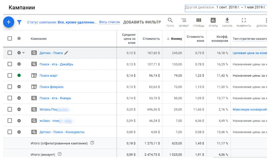Click paused status icon for Детокс - Поиск - Конкуренты
This screenshot has width=271, height=162.
click(x=19, y=132)
